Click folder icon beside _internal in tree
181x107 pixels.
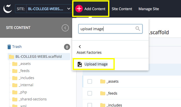pos(15,85)
